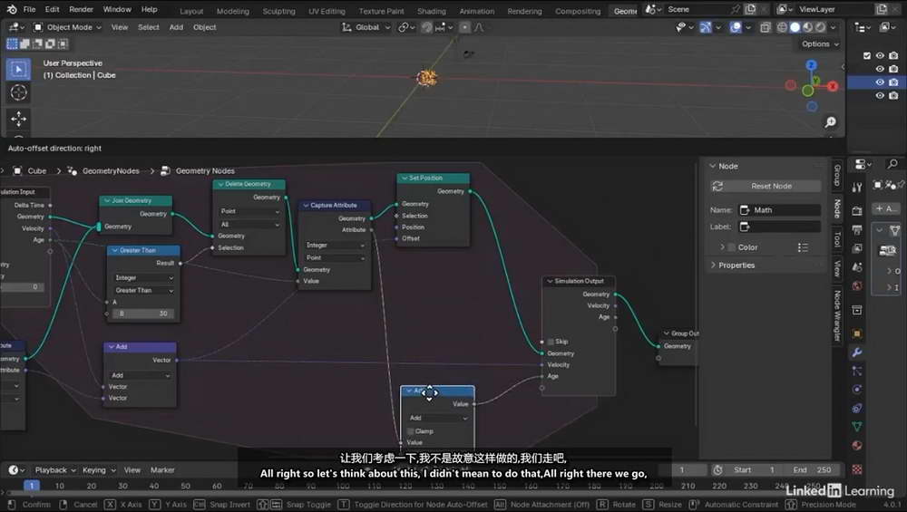Expand the Color section in Node panel
The image size is (907, 512).
coord(723,247)
